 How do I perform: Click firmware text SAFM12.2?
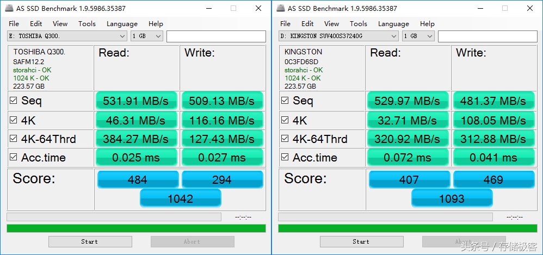coord(28,62)
